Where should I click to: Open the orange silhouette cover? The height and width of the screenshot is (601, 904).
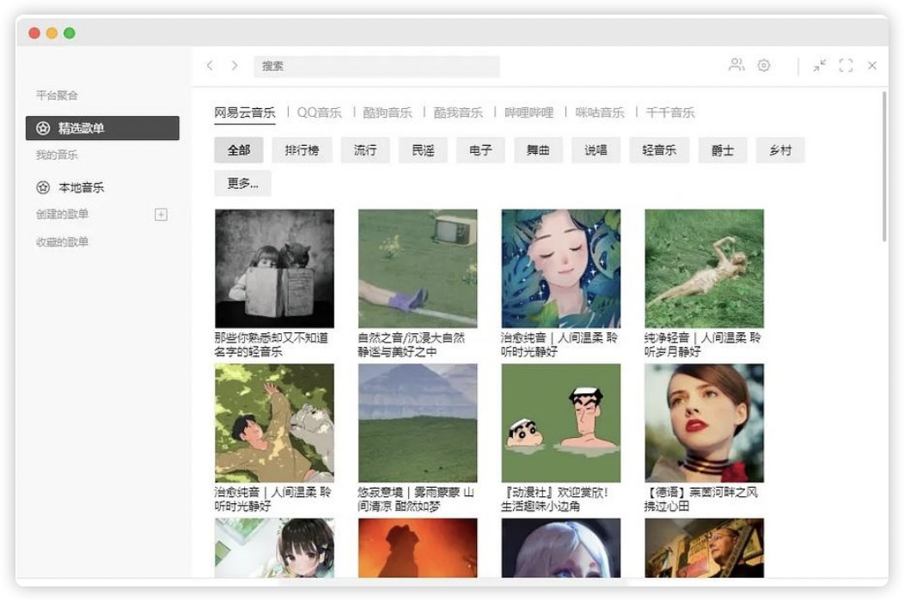pyautogui.click(x=418, y=548)
